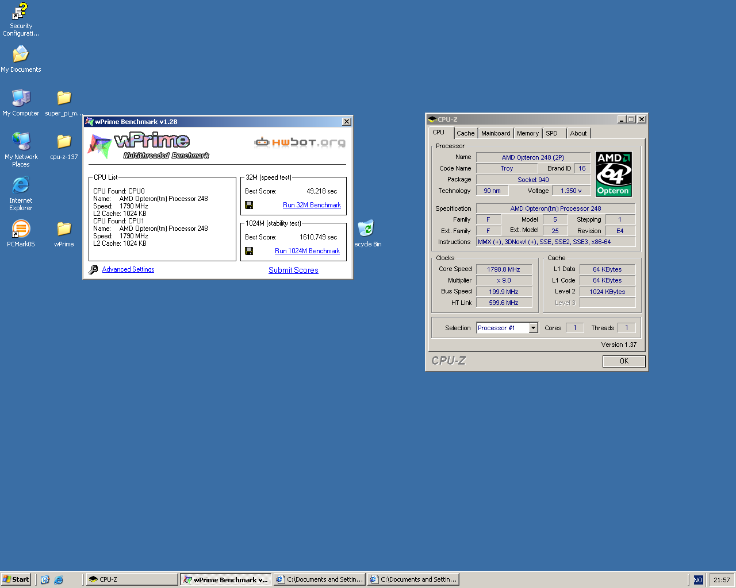
Task: Open My Computer desktop icon
Action: point(21,103)
